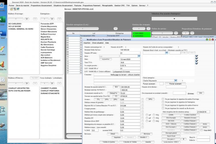Check 'Ne pas imprimer la signature de l'entreprise'
This screenshot has width=216, height=144.
163,102
